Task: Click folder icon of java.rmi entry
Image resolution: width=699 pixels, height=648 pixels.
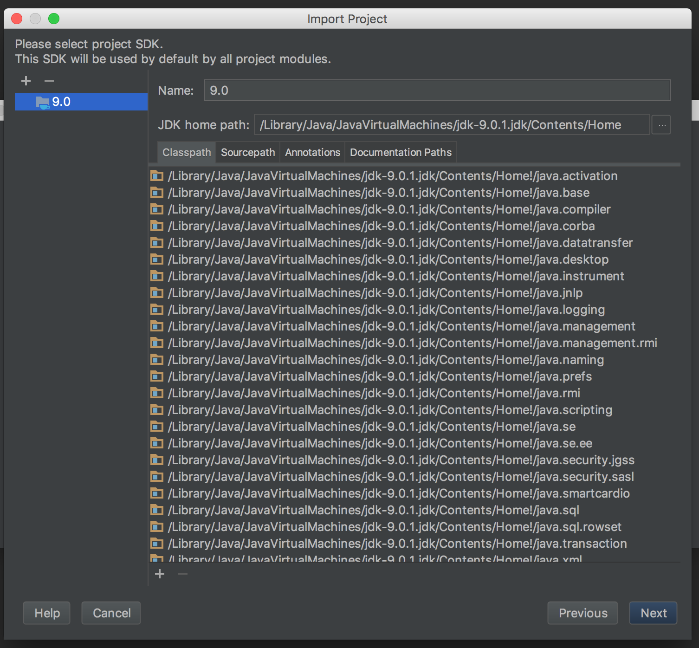Action: pyautogui.click(x=157, y=393)
